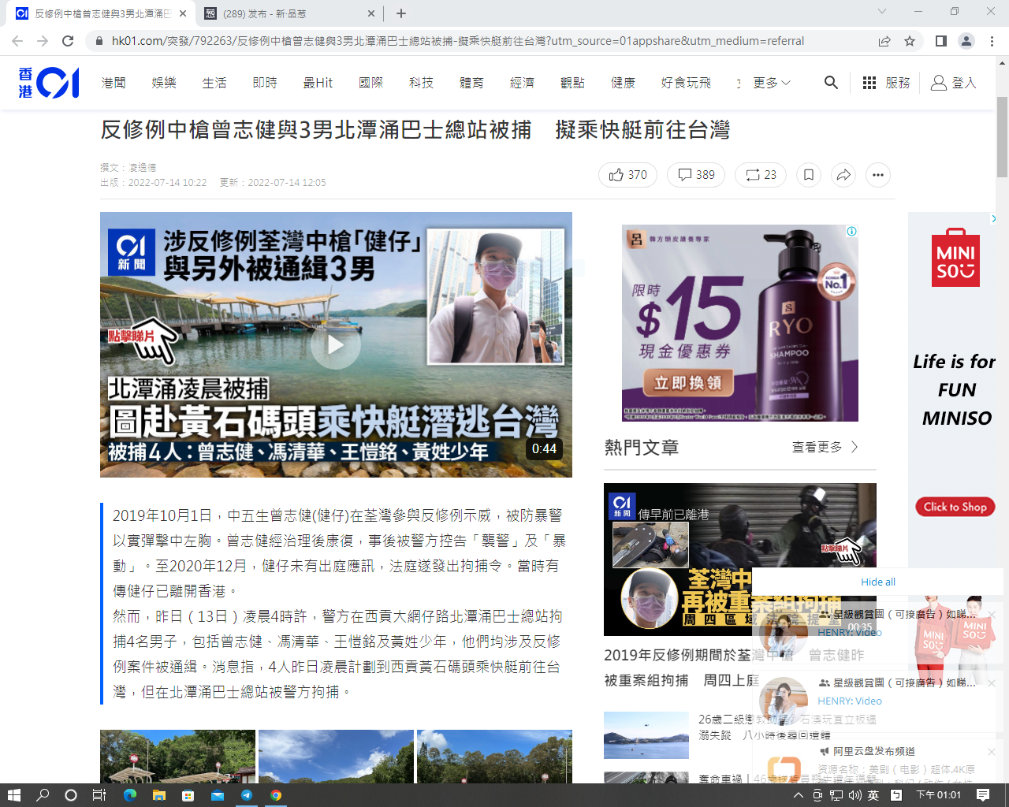
Task: Open the 最Hit section
Action: click(x=318, y=83)
